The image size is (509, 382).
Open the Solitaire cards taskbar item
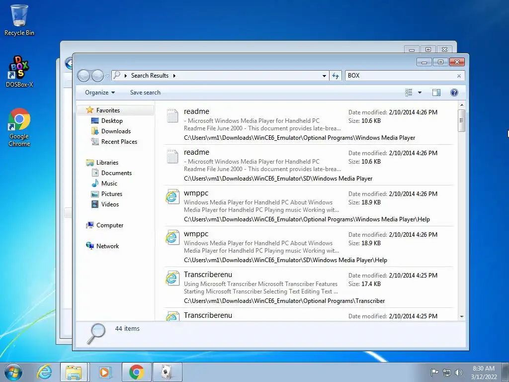coord(167,372)
